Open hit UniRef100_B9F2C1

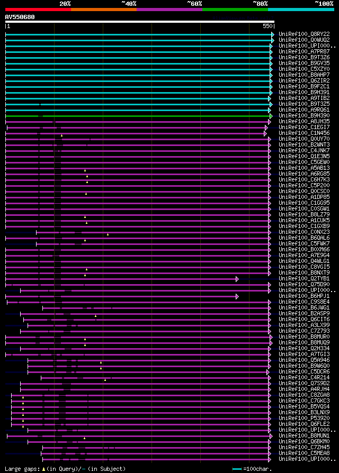coord(304,87)
